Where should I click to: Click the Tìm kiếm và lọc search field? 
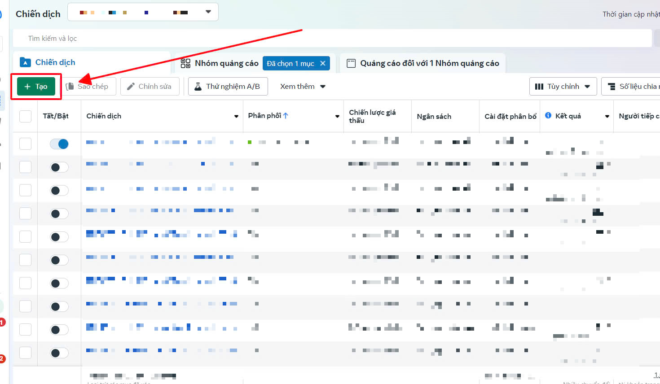332,39
